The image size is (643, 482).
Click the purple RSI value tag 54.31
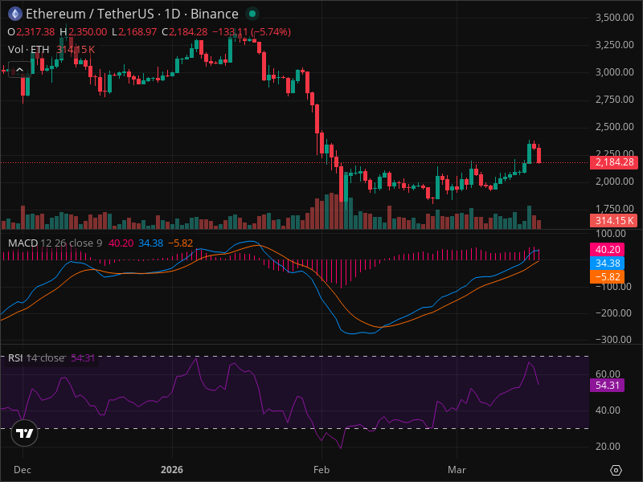click(x=608, y=386)
